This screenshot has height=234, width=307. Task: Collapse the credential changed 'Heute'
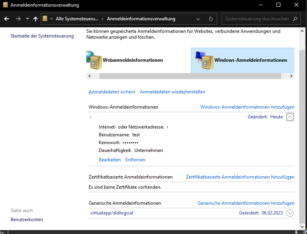point(290,117)
